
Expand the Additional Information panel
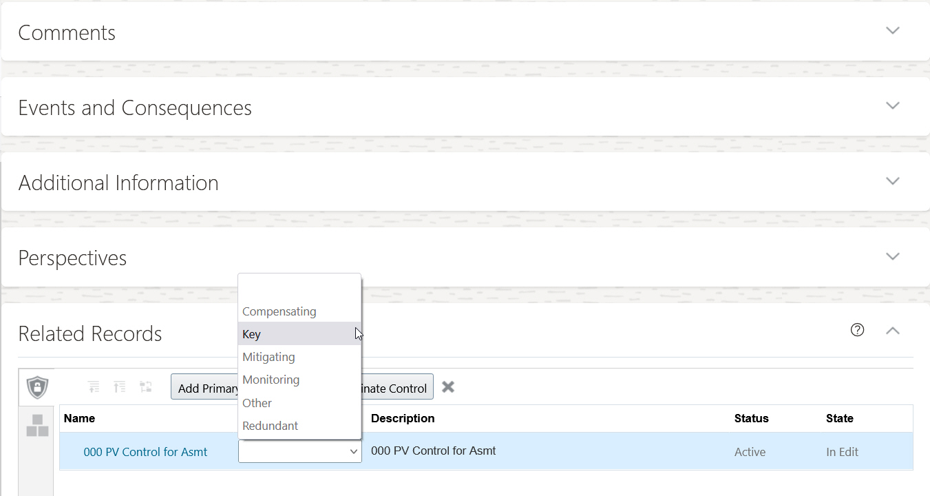[x=892, y=181]
